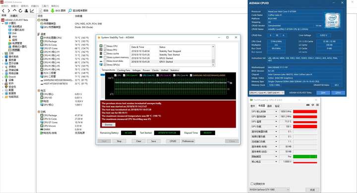This screenshot has height=193, width=357.
Task: Open the GPU-Z hamburger menu icon
Action: pyautogui.click(x=317, y=105)
